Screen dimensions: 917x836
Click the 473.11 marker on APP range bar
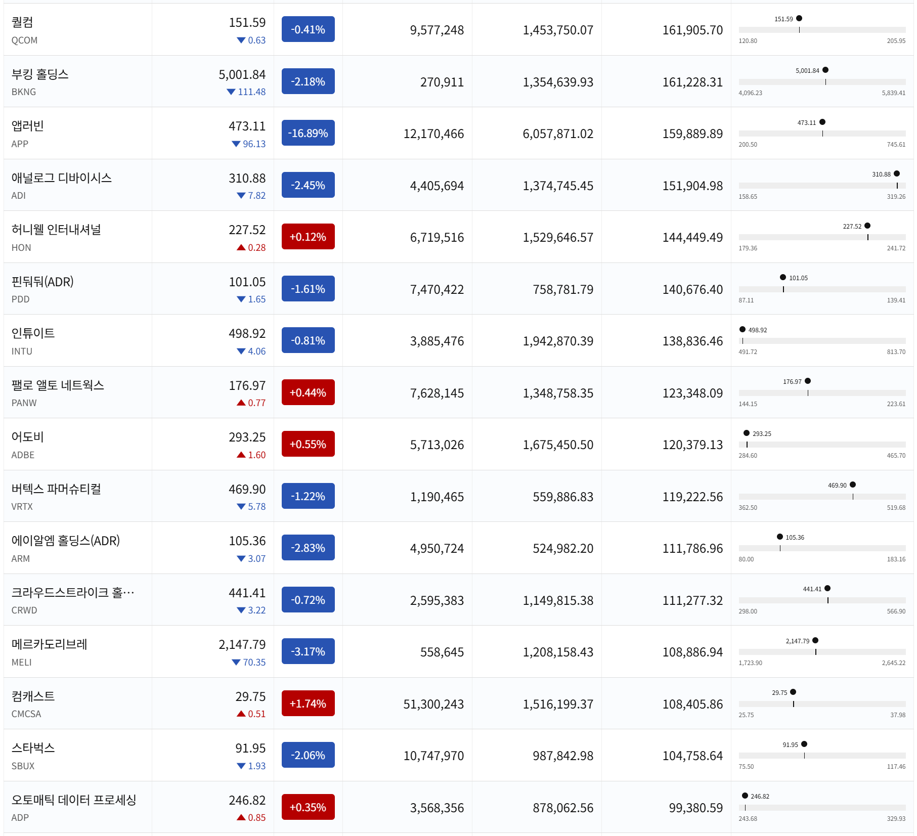click(822, 122)
